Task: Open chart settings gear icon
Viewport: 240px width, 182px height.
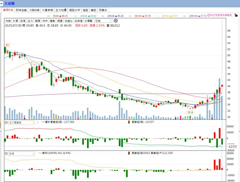Action: (x=115, y=21)
